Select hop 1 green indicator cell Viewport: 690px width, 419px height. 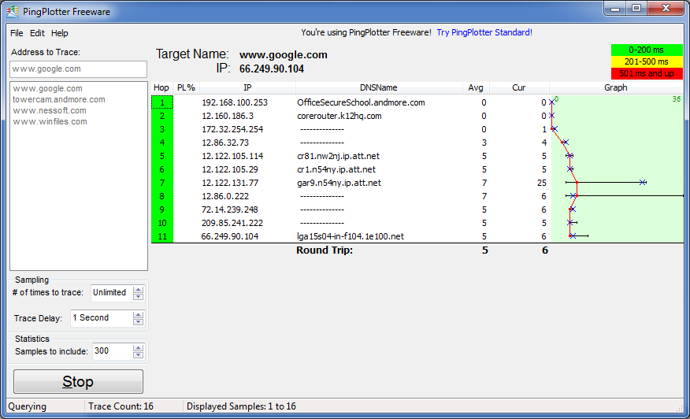coord(161,102)
